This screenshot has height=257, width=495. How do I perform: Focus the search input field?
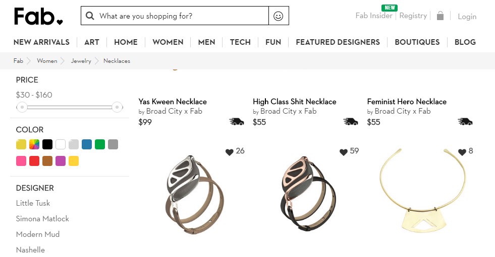pos(182,16)
